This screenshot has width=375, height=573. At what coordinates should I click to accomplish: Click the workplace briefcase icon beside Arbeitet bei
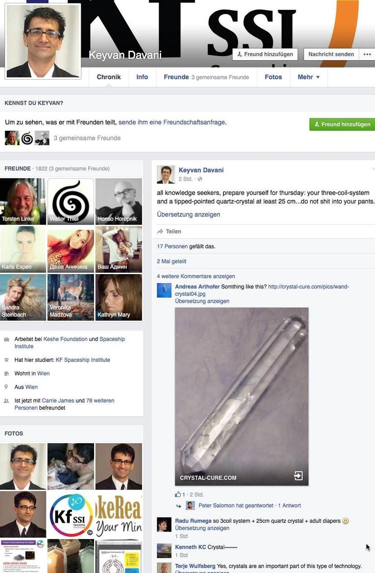tap(6, 339)
